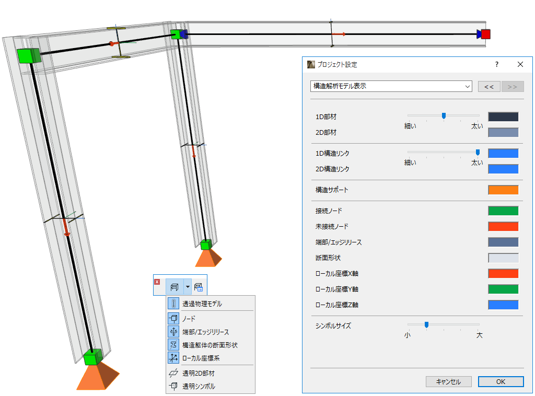Enable 透明2D部材 option
Viewport: 535px width, 396px height.
(210, 373)
